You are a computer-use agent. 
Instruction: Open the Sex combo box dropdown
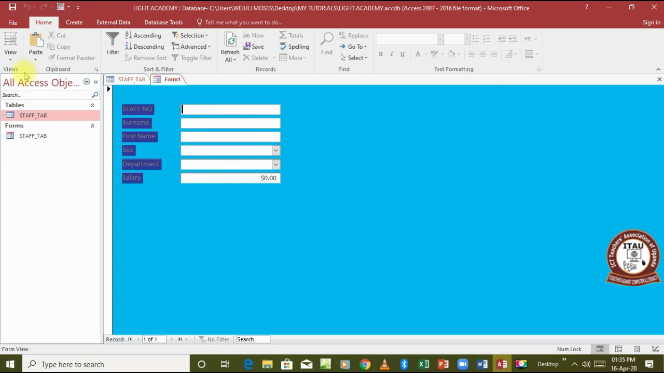tap(275, 150)
